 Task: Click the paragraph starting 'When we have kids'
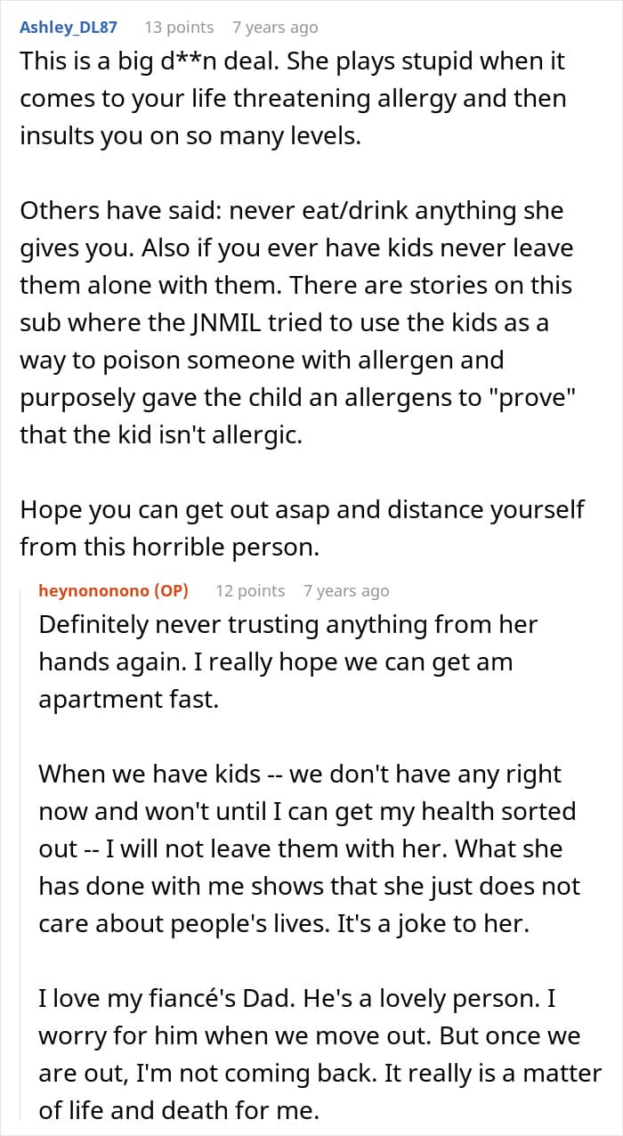tap(309, 849)
